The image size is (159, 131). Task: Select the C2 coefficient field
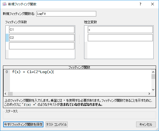pos(42,38)
